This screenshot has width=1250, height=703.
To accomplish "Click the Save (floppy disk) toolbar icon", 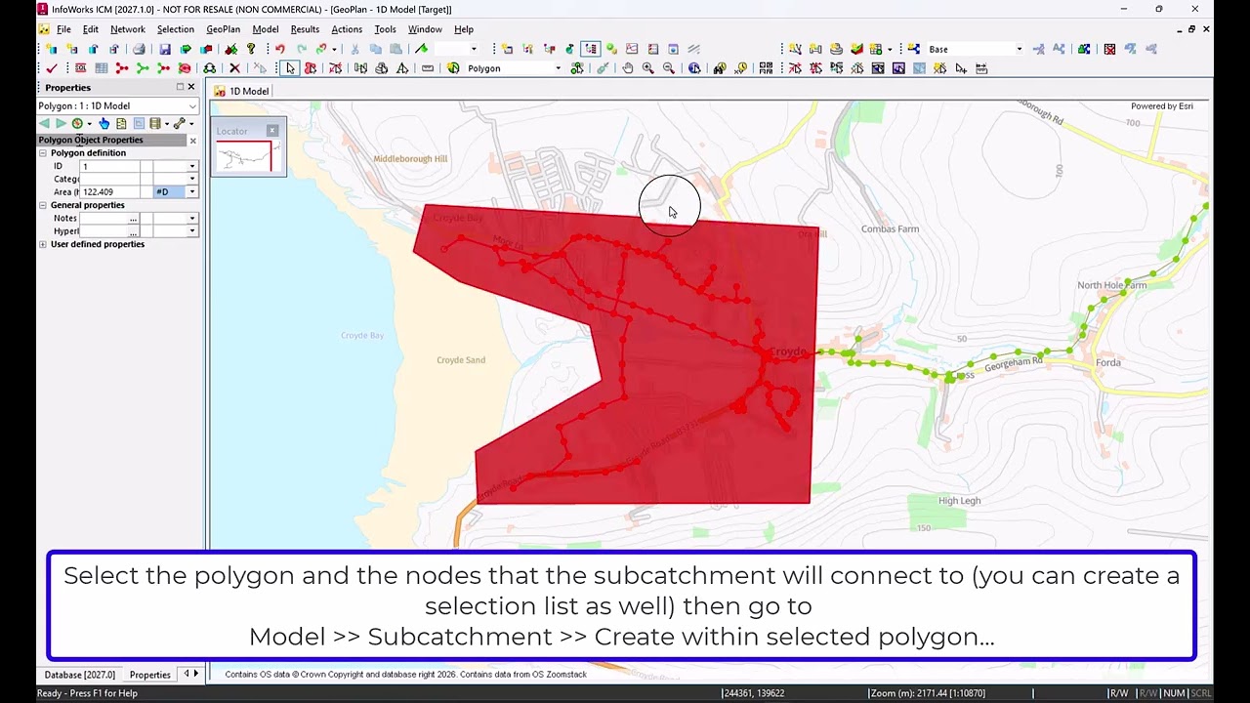I will (x=165, y=49).
